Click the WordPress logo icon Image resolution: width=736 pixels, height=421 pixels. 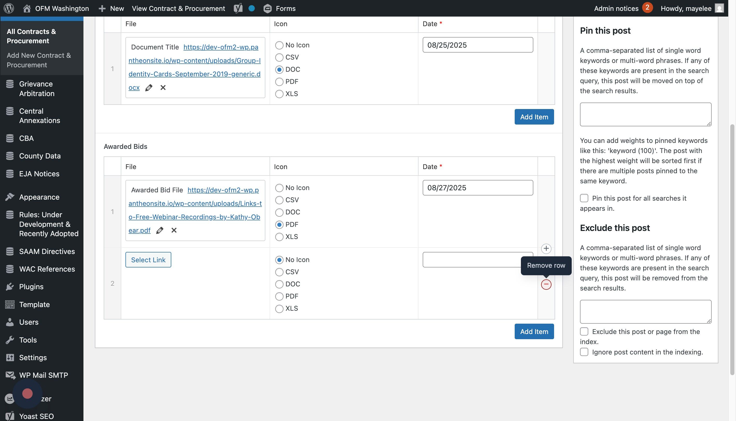(x=9, y=8)
